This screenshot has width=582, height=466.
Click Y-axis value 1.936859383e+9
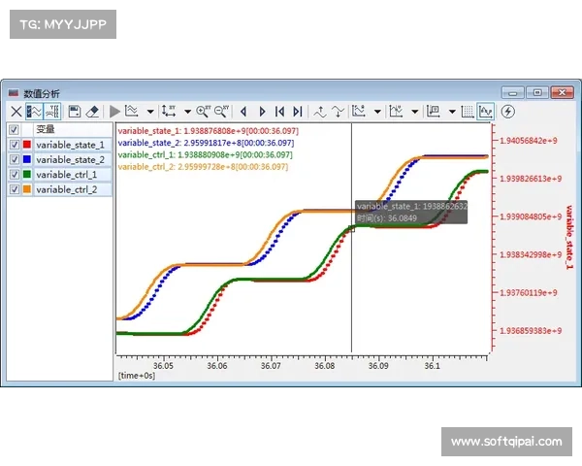pos(531,330)
